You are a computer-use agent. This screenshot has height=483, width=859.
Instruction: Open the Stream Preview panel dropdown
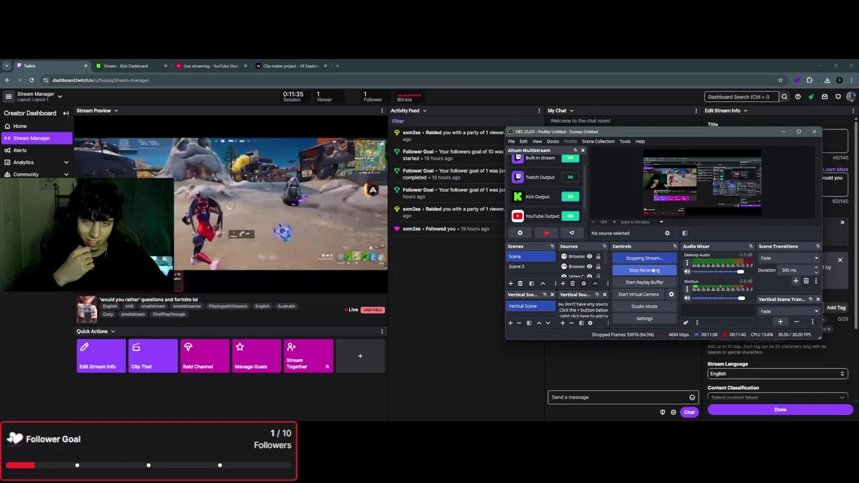click(x=115, y=111)
